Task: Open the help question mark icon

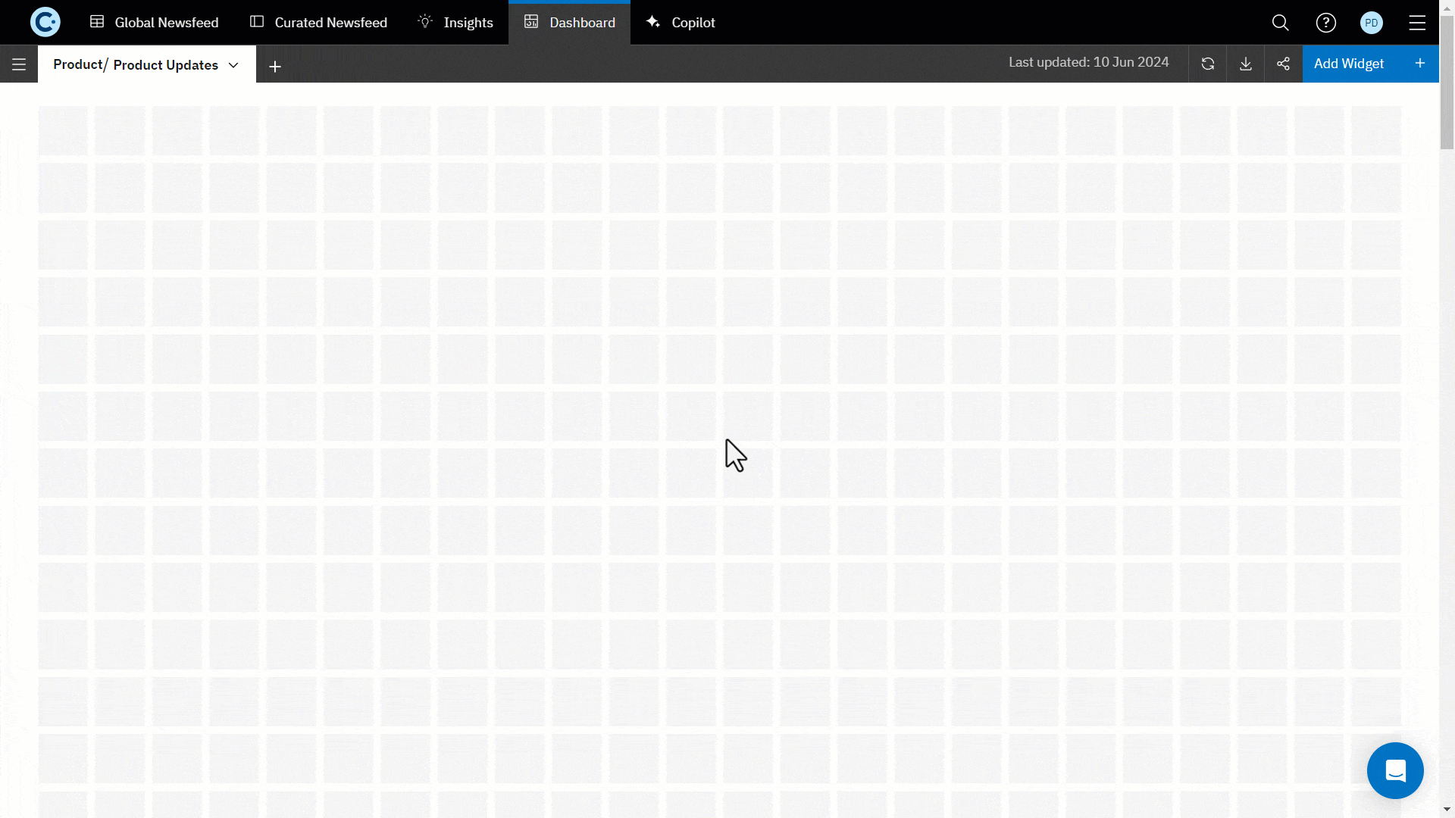Action: click(x=1325, y=23)
